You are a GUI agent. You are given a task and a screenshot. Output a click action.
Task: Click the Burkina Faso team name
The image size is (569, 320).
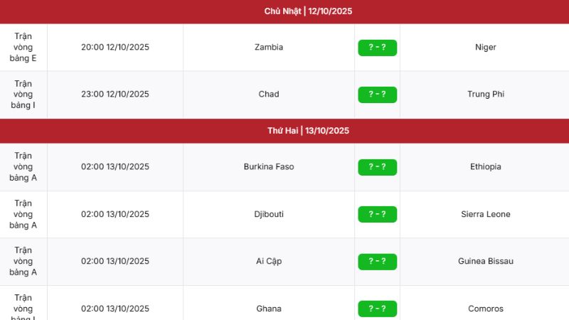pos(269,167)
